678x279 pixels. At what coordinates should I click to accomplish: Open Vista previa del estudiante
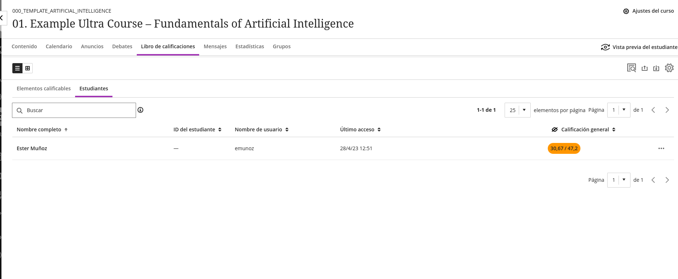click(x=639, y=47)
